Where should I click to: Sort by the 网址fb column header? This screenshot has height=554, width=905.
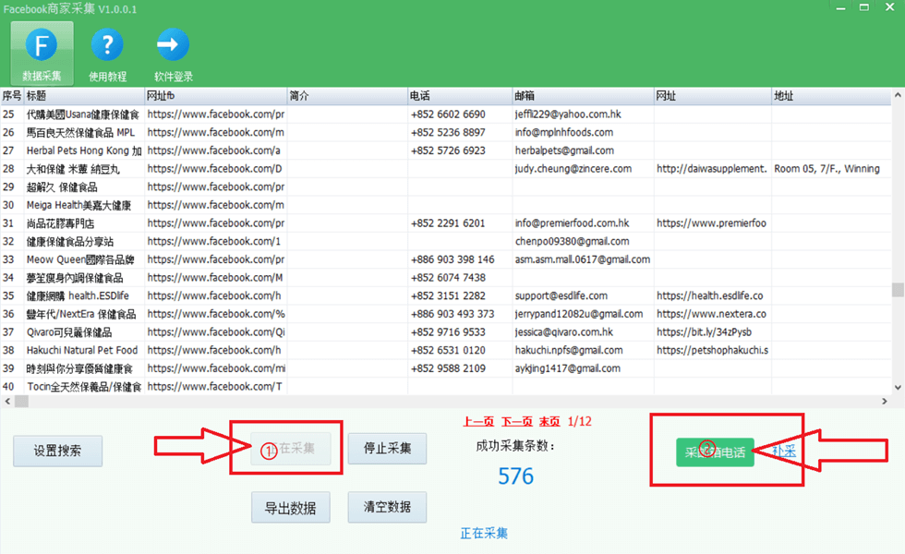click(x=216, y=96)
